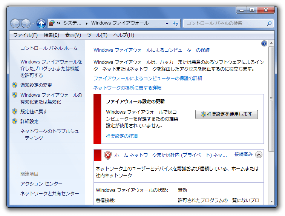The height and width of the screenshot is (216, 285).
Task: Open the 編集(E) menu
Action: [51, 35]
